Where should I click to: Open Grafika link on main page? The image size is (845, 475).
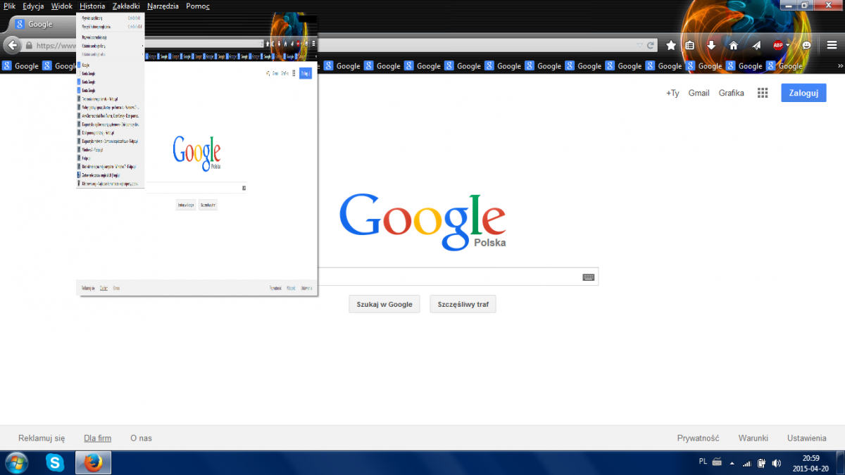tap(731, 93)
